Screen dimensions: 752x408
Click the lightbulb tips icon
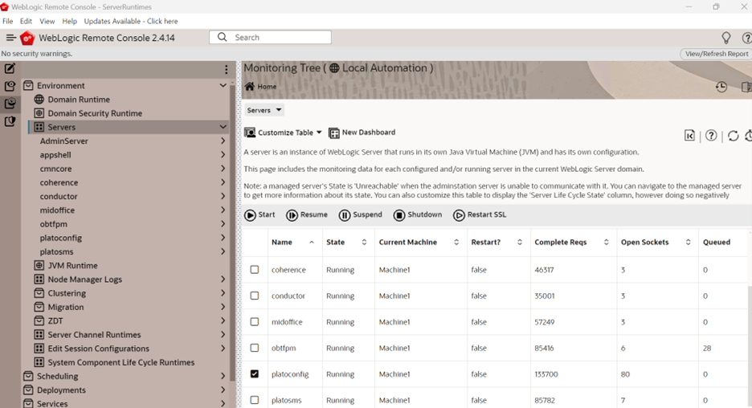pyautogui.click(x=726, y=38)
